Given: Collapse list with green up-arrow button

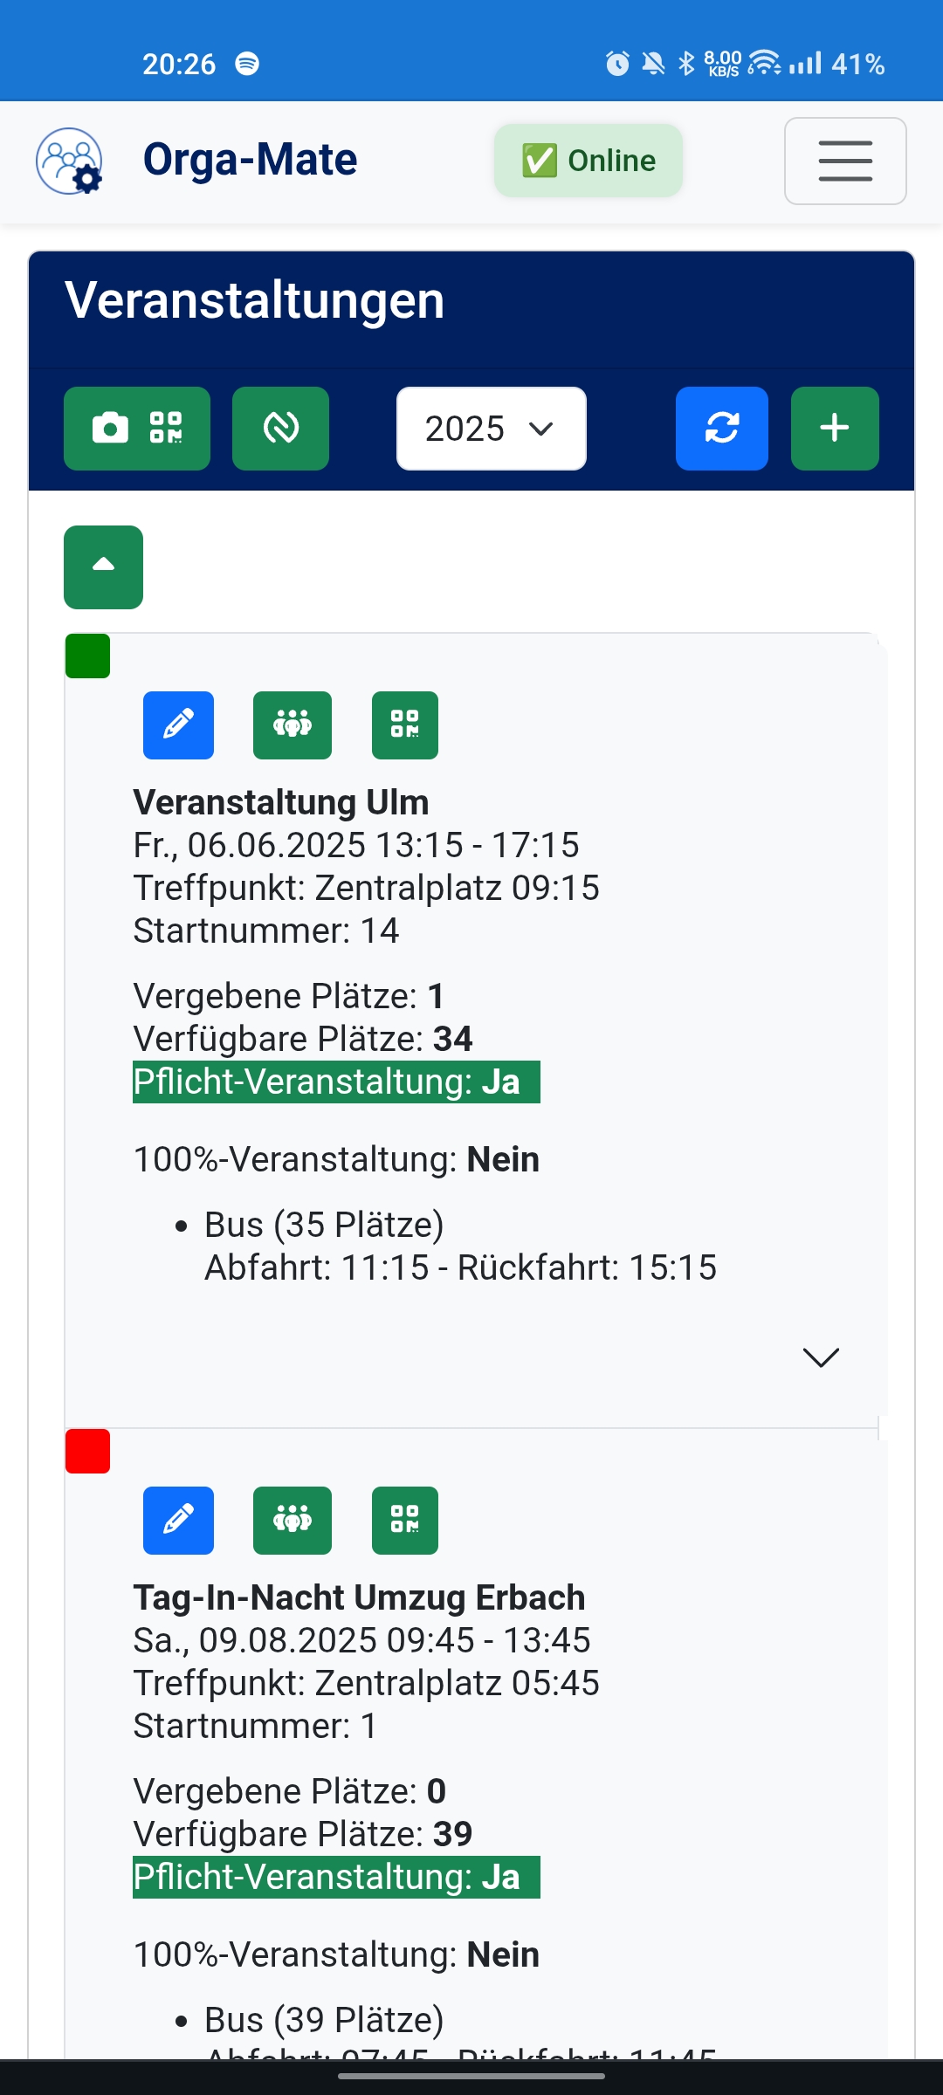Looking at the screenshot, I should (x=103, y=567).
